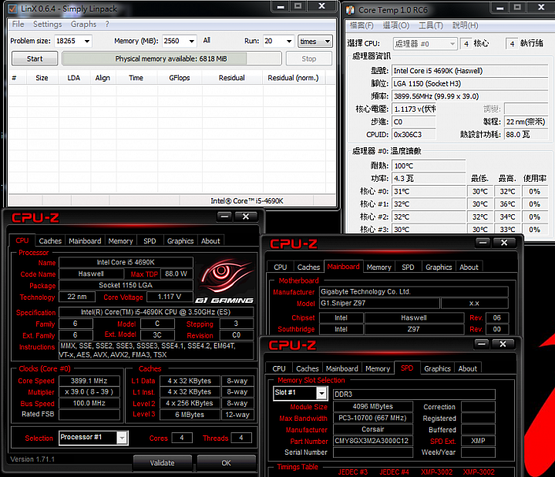
Task: Select About tab in SPD CPU-Z window
Action: point(468,368)
